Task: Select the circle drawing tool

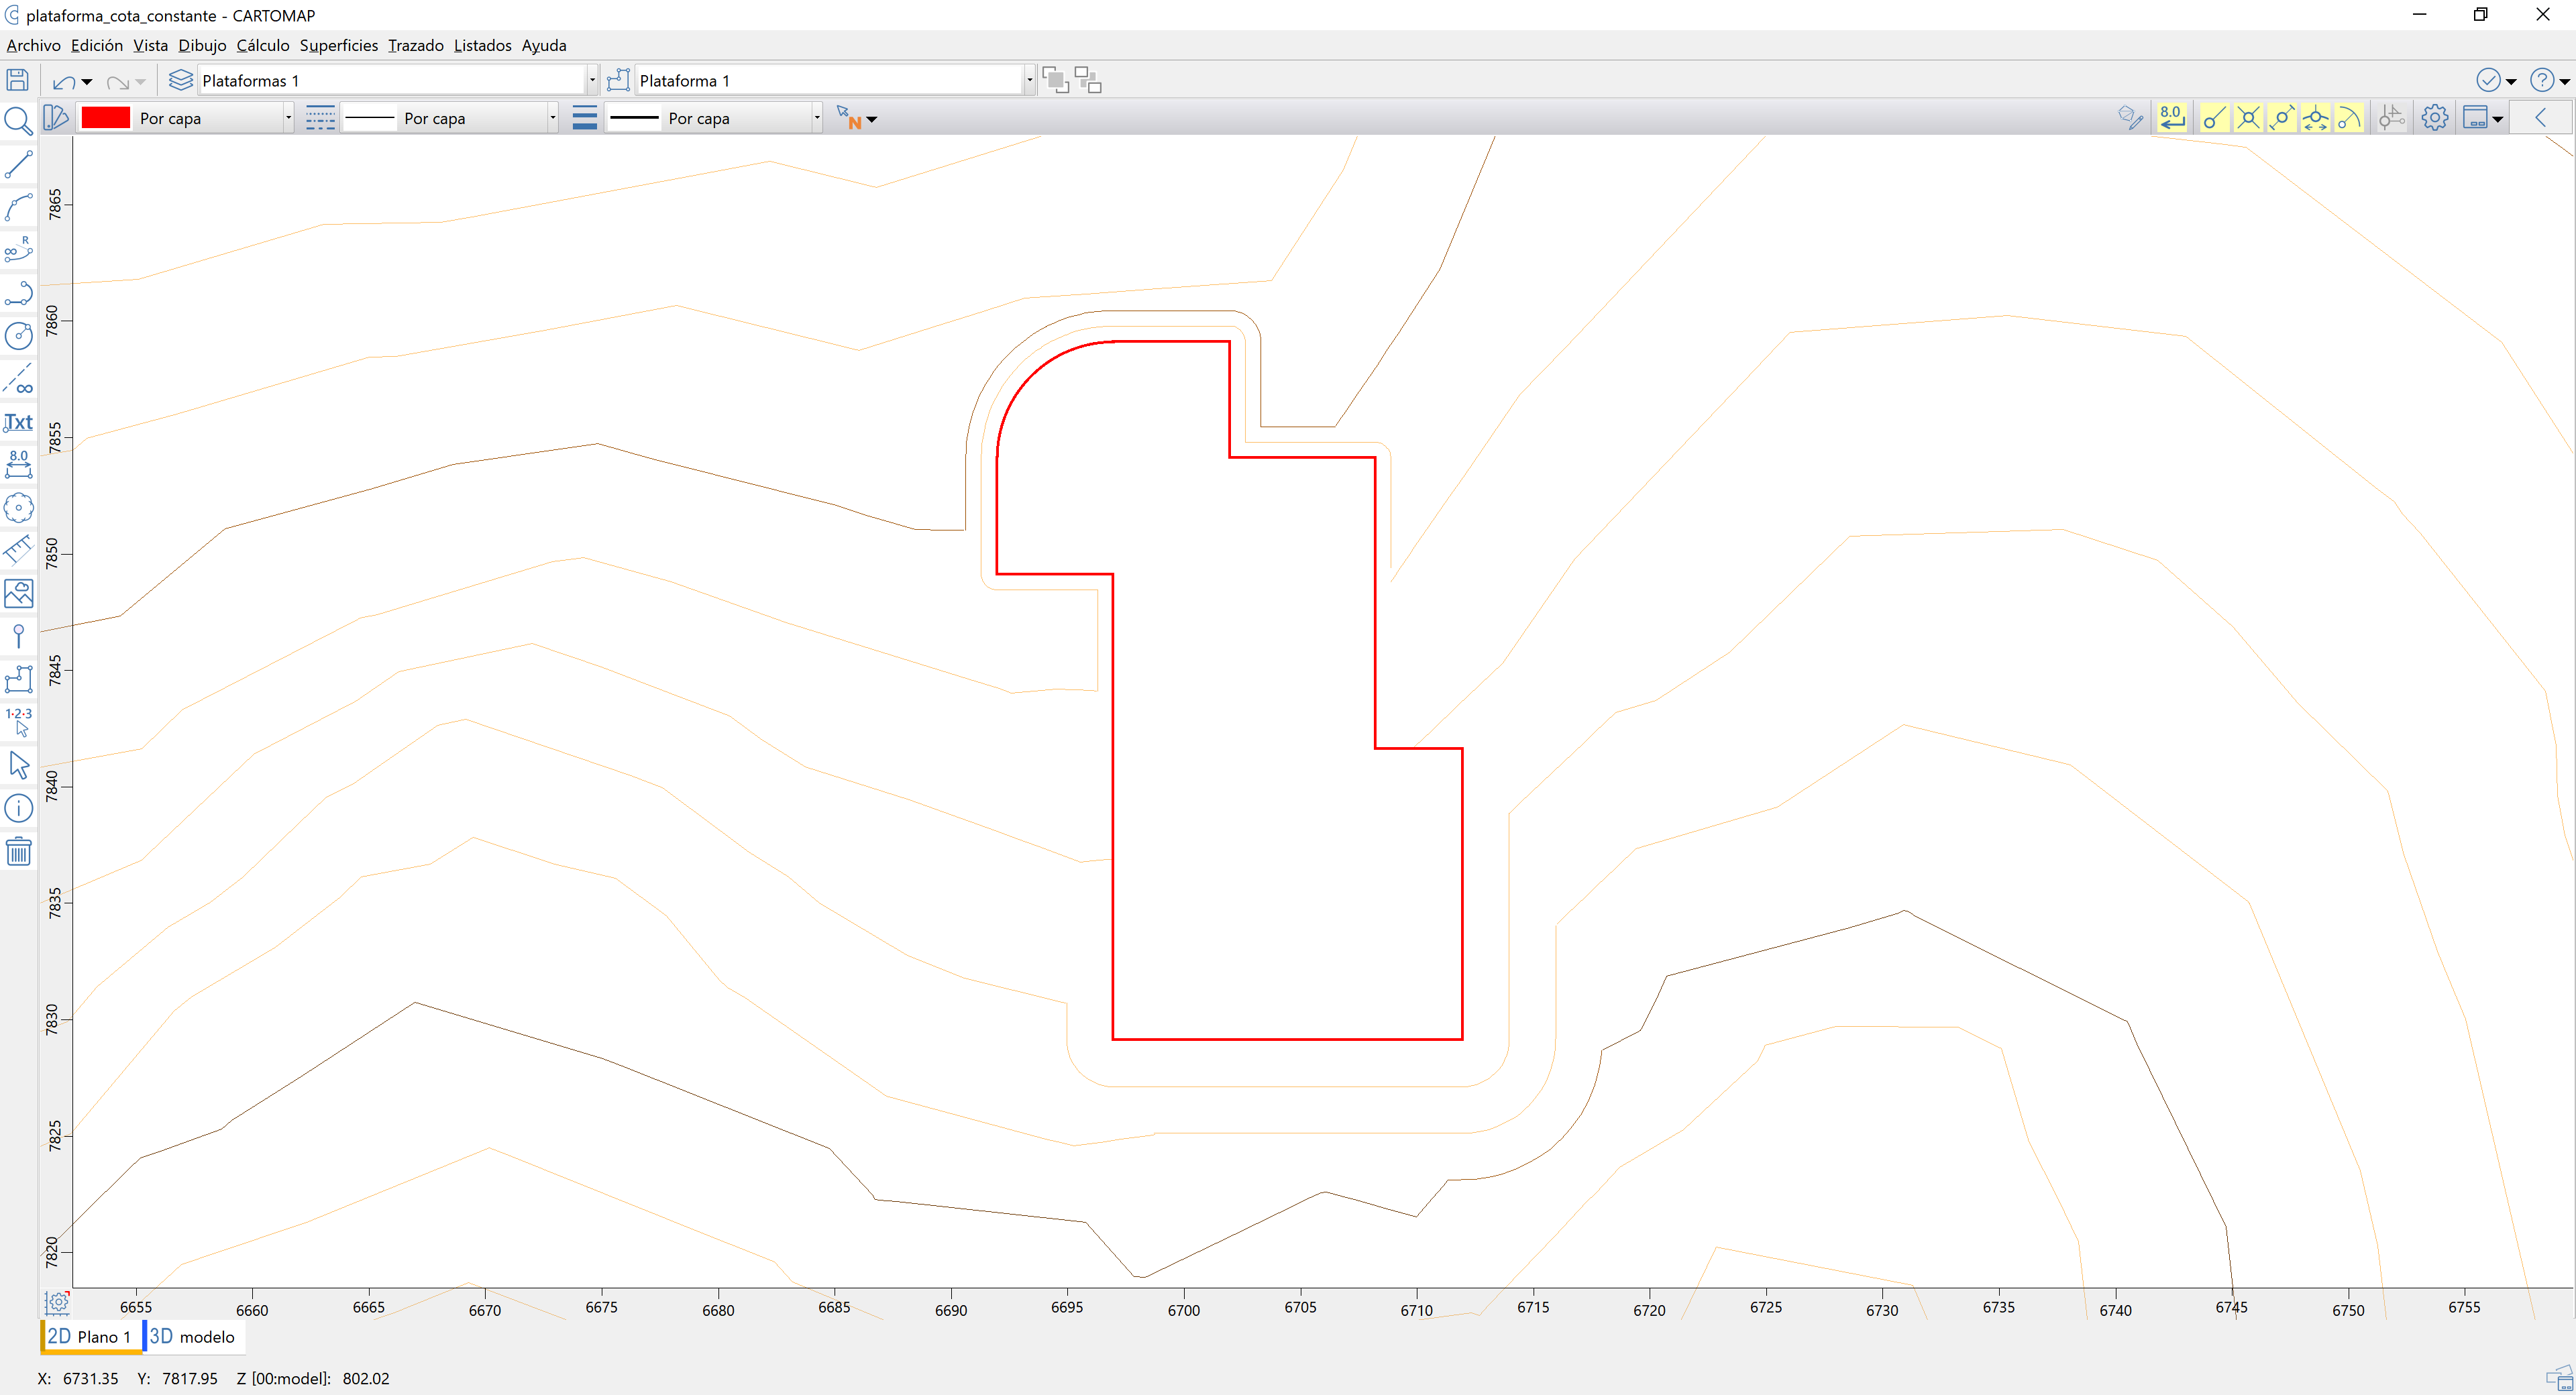Action: [18, 336]
